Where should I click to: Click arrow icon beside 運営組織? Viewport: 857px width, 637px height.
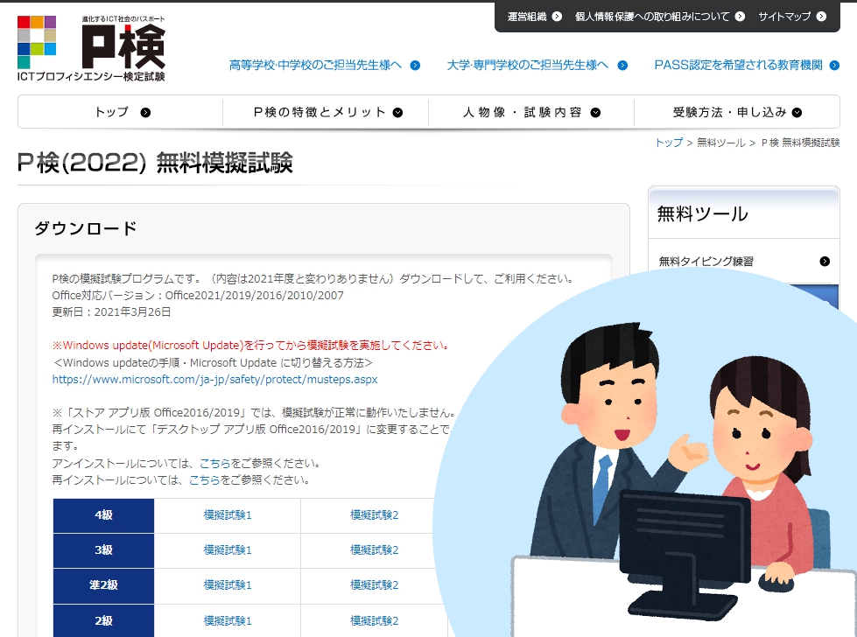tap(557, 16)
